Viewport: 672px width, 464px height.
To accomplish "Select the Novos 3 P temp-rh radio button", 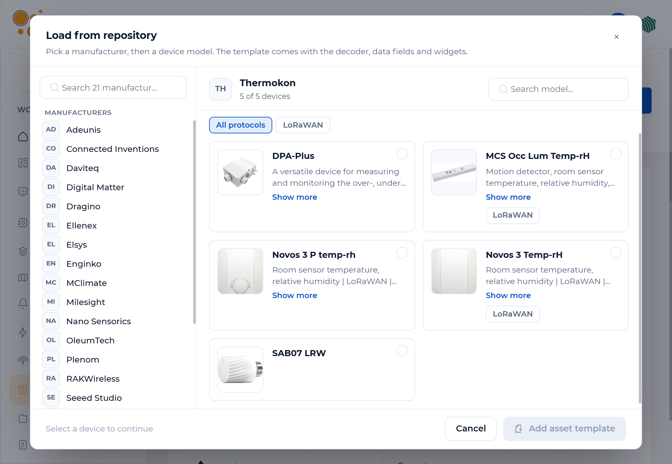I will (x=402, y=253).
